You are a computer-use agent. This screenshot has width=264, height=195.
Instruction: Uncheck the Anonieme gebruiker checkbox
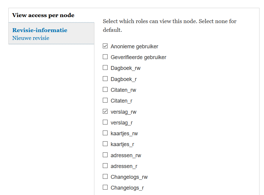105,46
